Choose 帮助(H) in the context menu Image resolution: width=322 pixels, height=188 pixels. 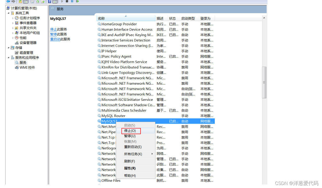pyautogui.click(x=136, y=176)
